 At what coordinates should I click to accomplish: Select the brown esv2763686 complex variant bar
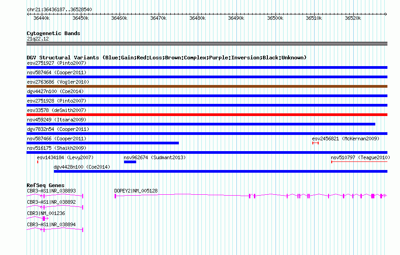click(x=207, y=86)
